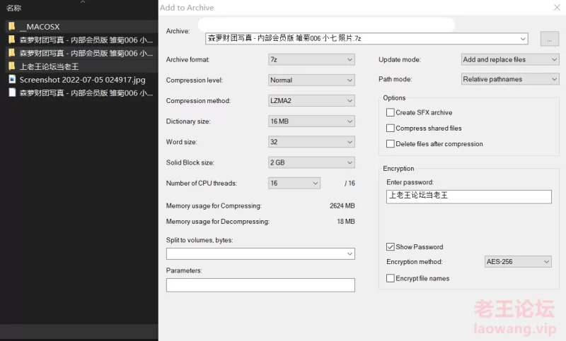Click the 名称 column header
The image size is (566, 341).
(14, 8)
